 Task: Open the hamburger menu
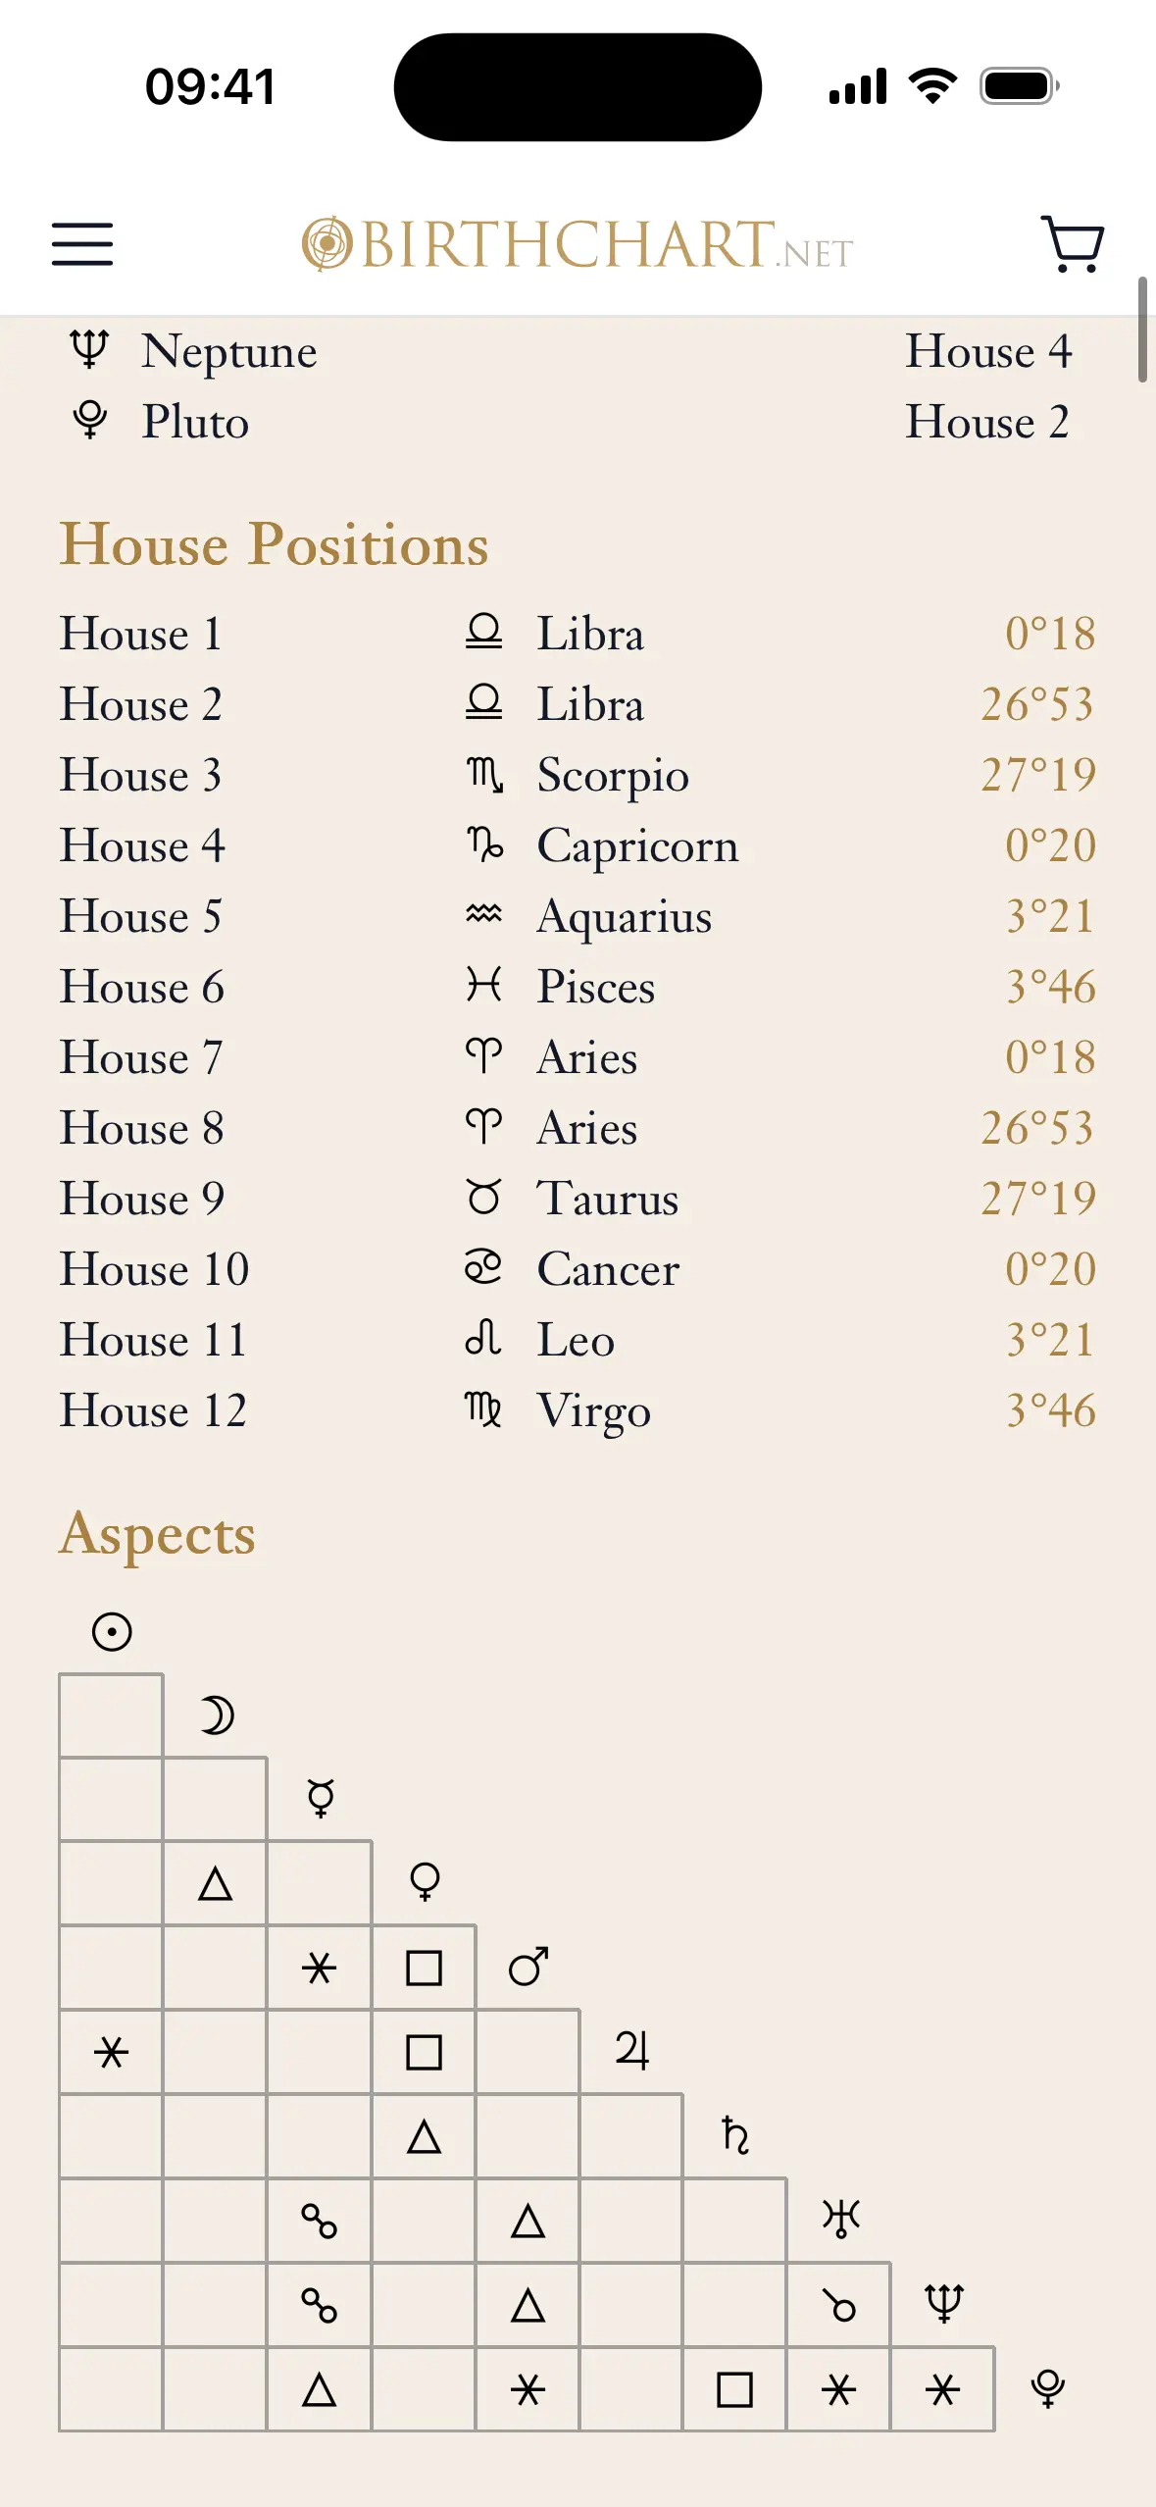pyautogui.click(x=82, y=244)
